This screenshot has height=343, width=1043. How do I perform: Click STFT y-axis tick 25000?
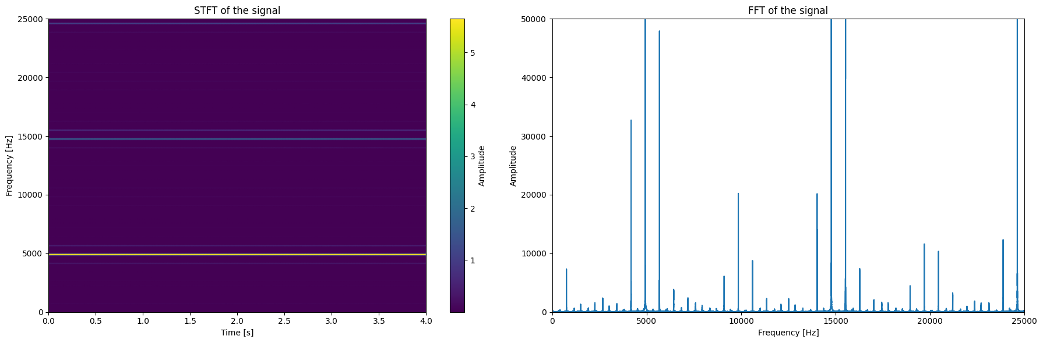coord(31,19)
